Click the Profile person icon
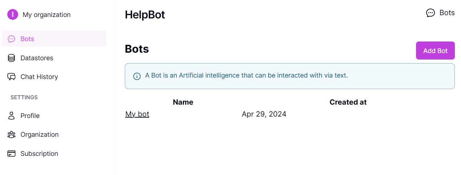This screenshot has width=461, height=175. 12,116
